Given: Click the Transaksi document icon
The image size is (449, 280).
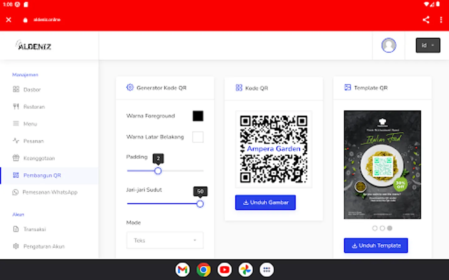Looking at the screenshot, I should coord(16,229).
